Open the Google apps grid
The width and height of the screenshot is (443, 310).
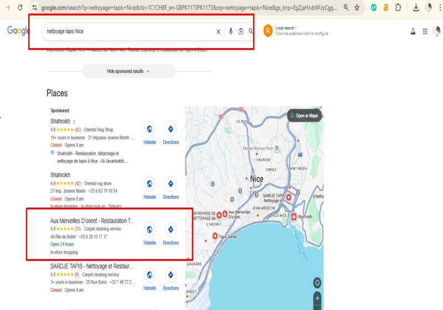coord(425,32)
